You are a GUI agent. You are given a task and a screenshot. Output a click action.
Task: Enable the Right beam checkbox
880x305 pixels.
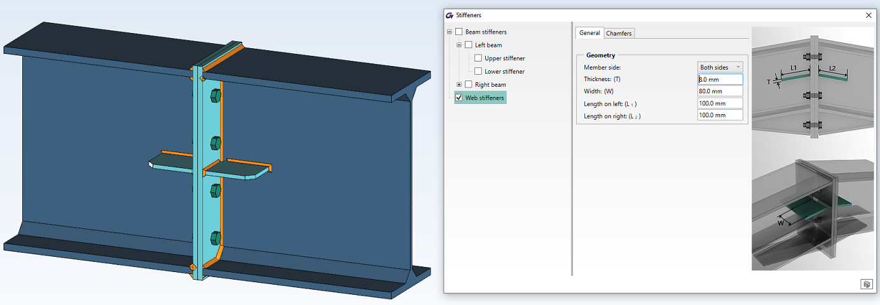point(469,84)
